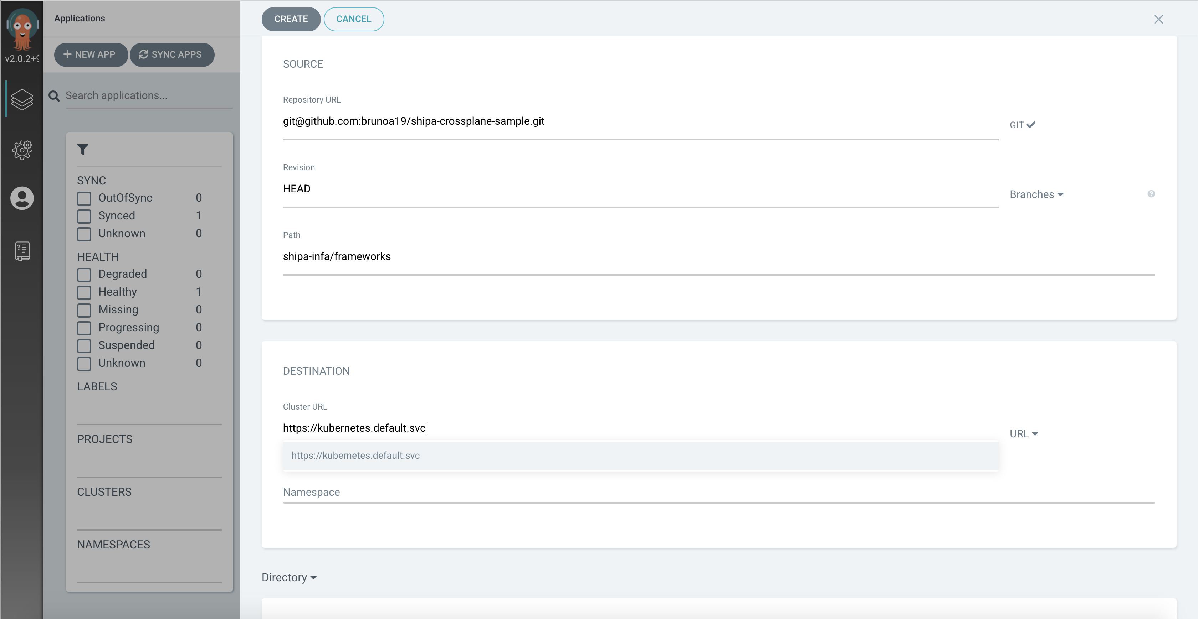
Task: Check the Progressing filter checkbox
Action: (84, 328)
